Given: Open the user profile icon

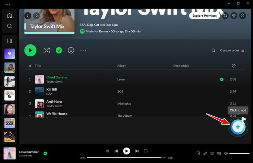Looking at the screenshot, I should (243, 16).
